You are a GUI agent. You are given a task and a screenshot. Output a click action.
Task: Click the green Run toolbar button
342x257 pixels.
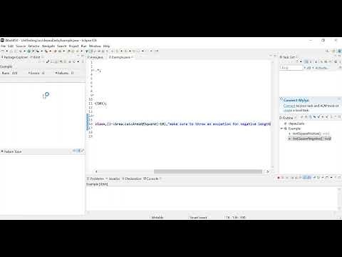(x=29, y=51)
